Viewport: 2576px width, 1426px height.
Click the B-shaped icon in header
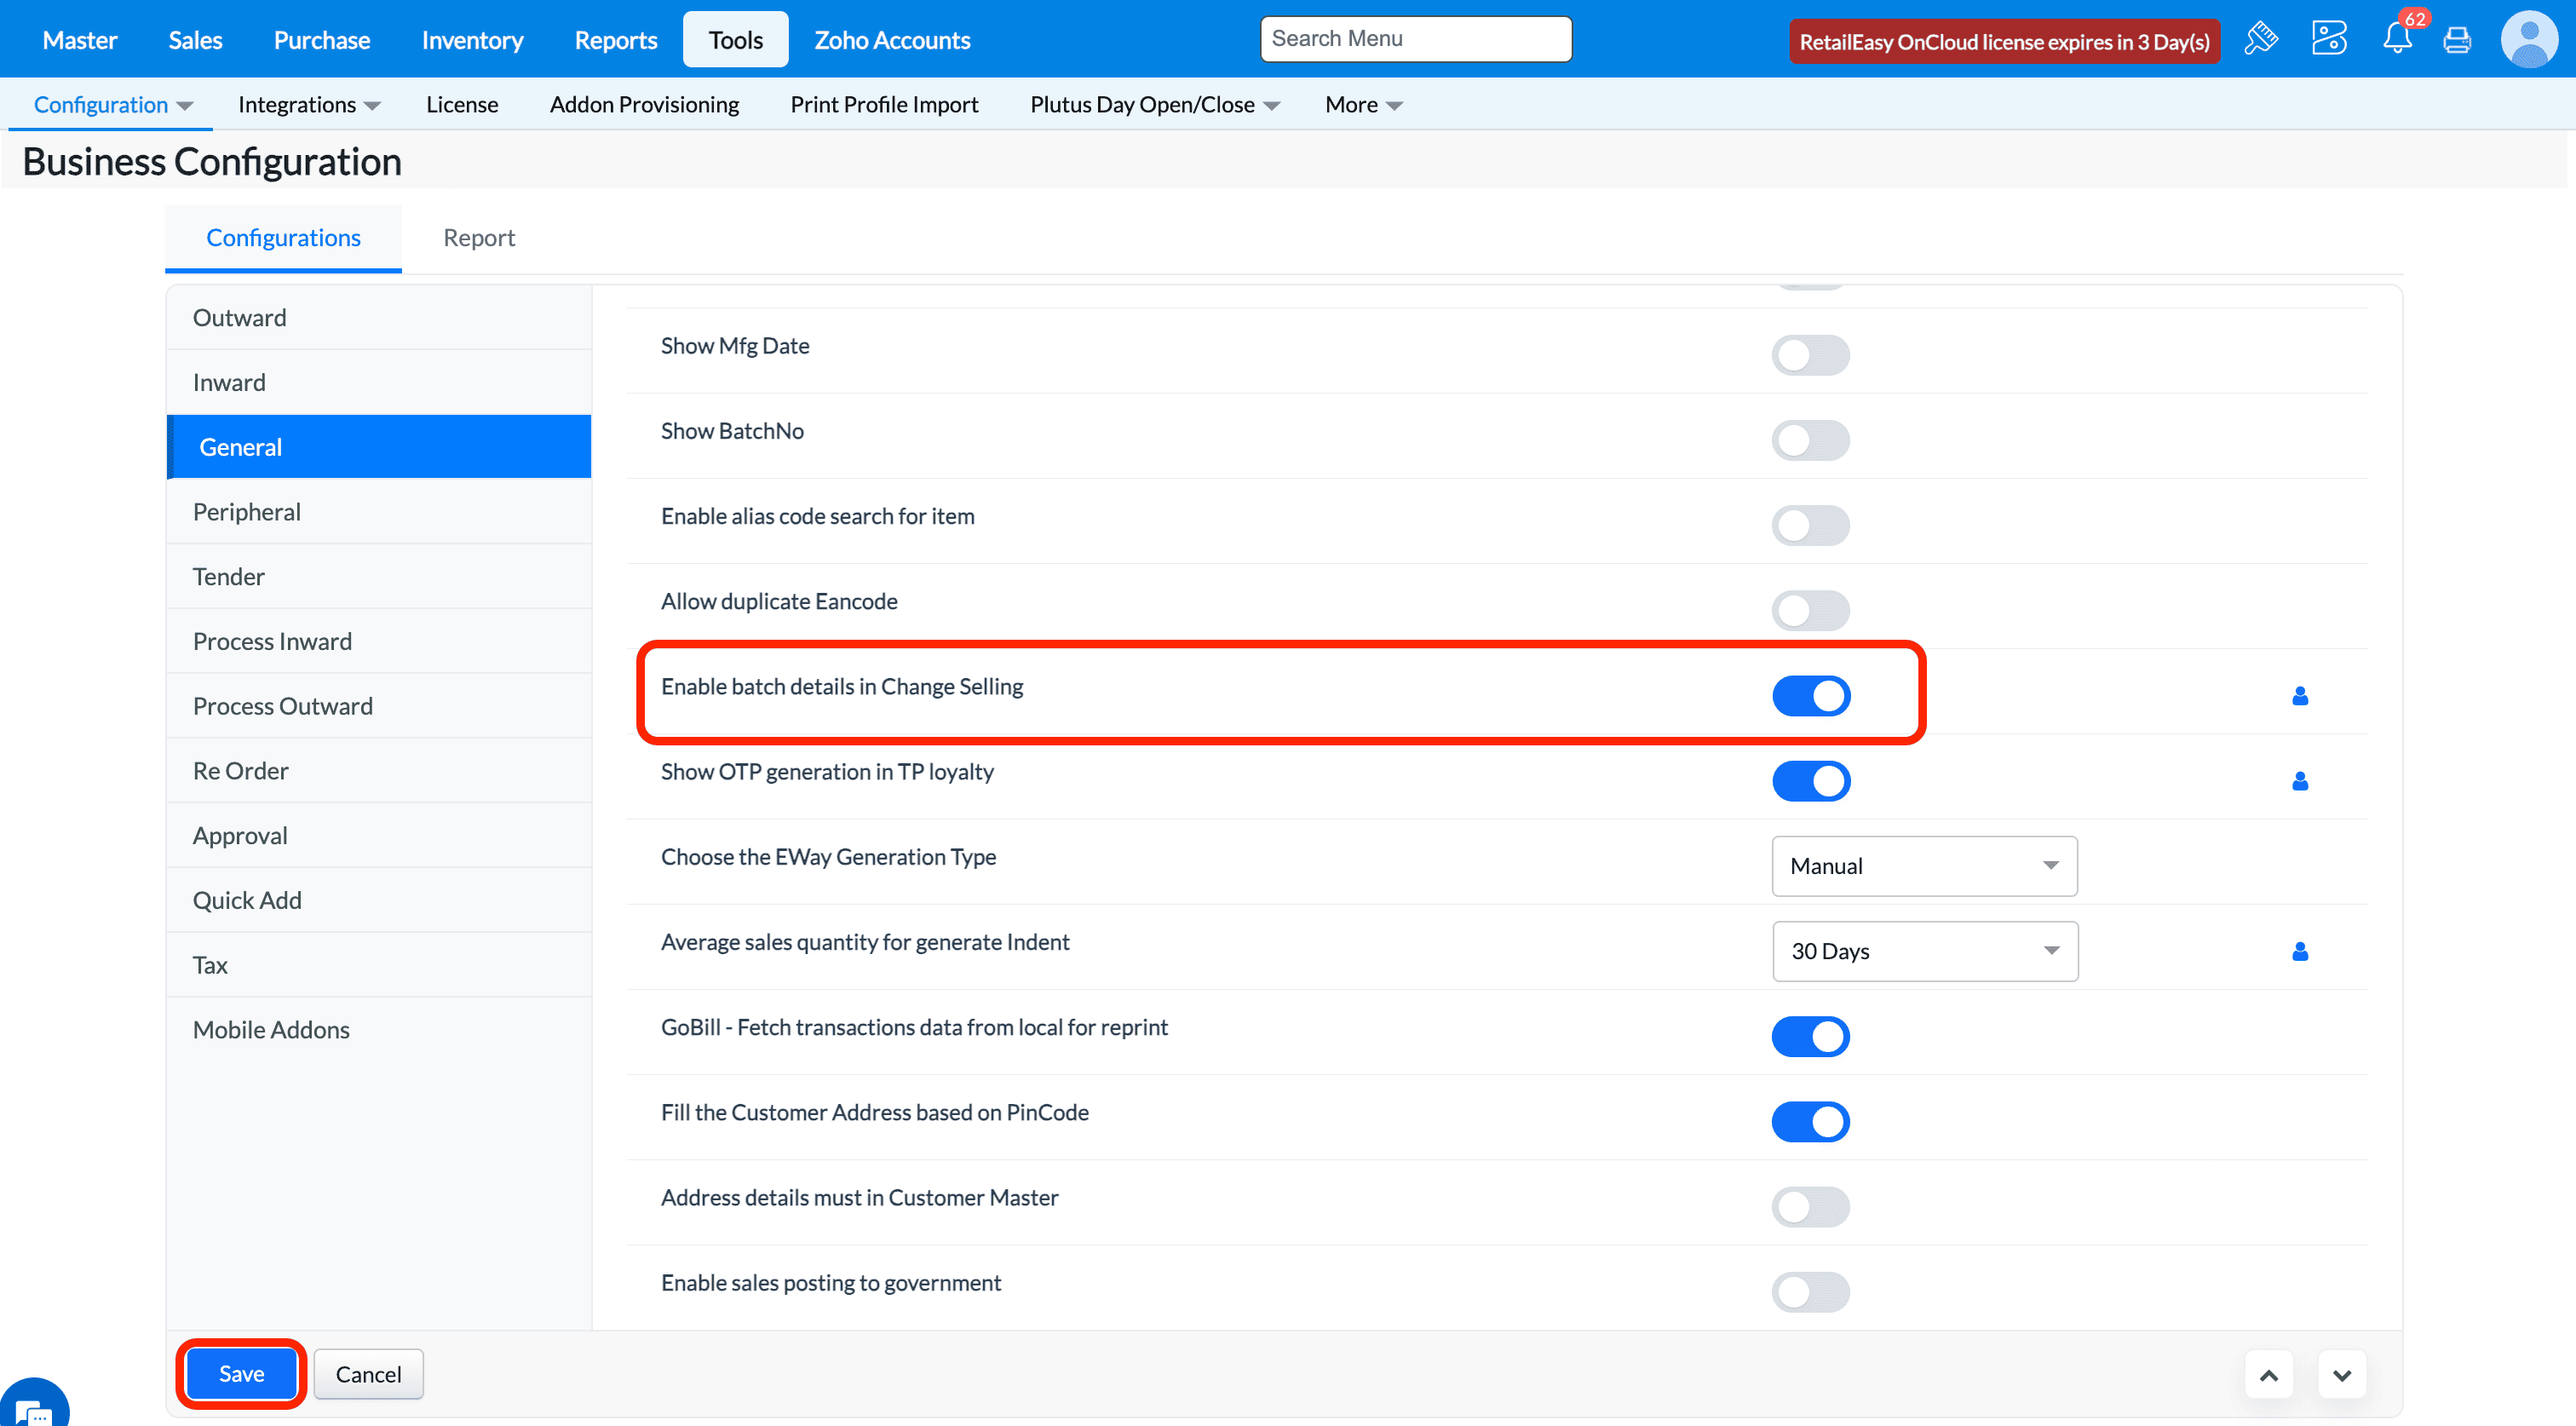coord(2328,39)
